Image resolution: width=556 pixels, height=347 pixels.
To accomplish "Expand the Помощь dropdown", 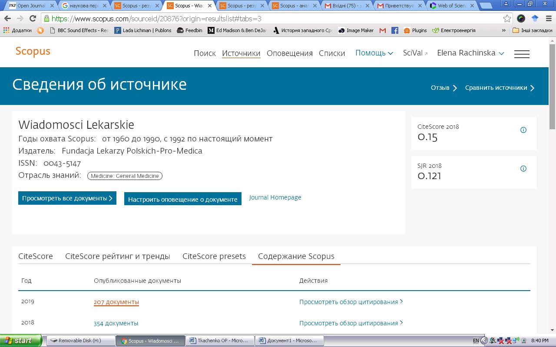I will [x=374, y=53].
